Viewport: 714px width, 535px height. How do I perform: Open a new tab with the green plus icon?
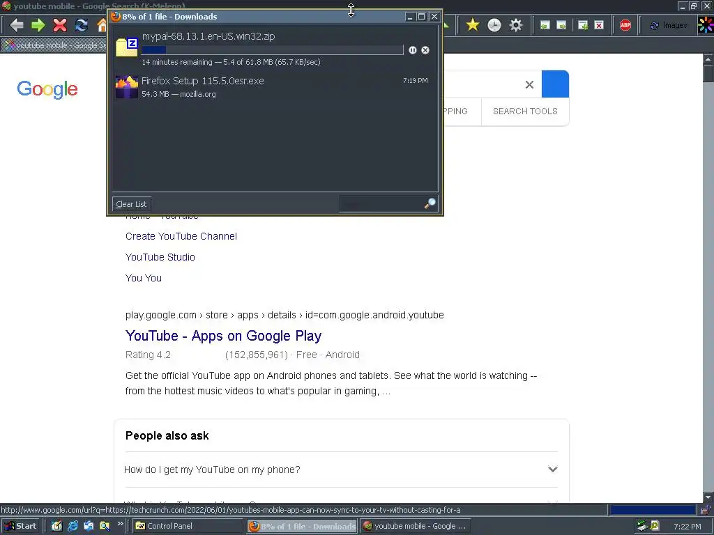583,25
